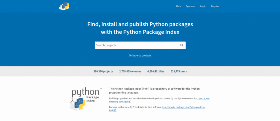Click external link icon after 'code for PyPI'
Screen dimensions: 280x121
pyautogui.click(x=115, y=111)
